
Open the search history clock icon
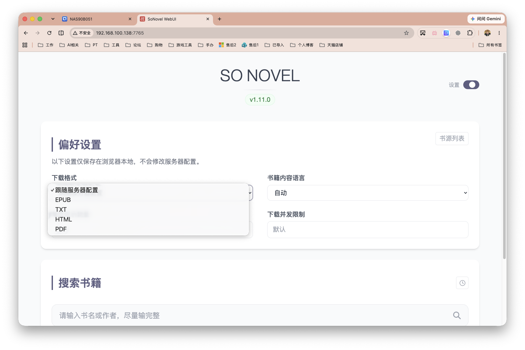pyautogui.click(x=462, y=283)
